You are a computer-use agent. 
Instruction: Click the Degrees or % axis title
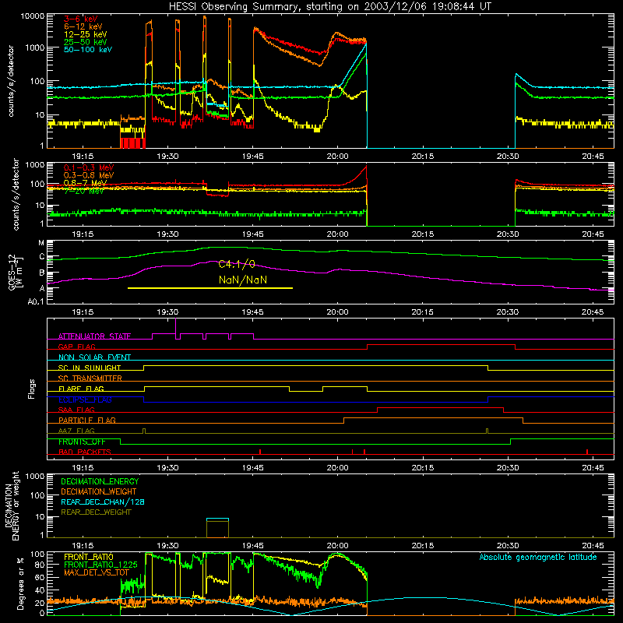pos(20,584)
